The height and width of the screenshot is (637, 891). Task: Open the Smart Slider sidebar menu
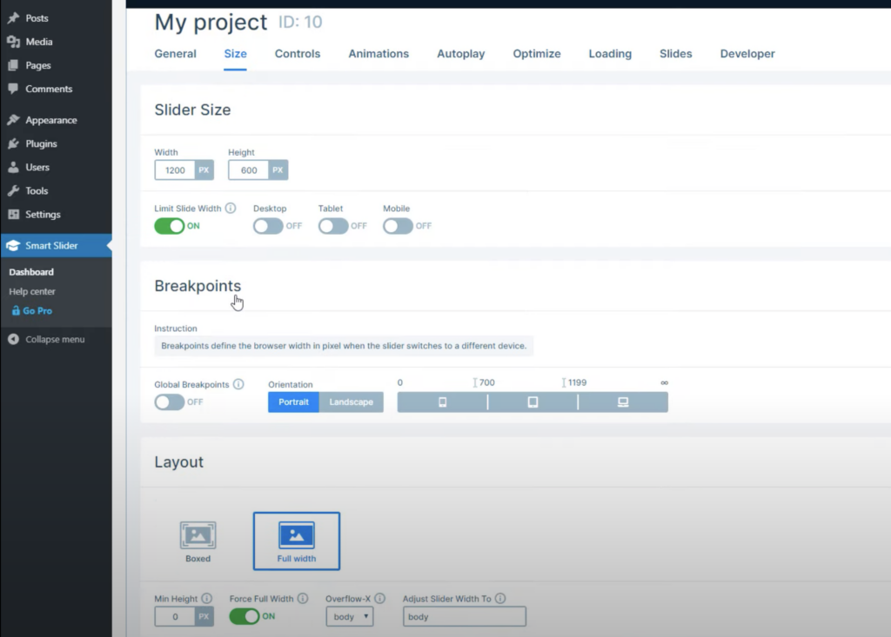(x=51, y=246)
